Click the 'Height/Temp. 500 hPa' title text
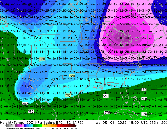The height and width of the screenshot is (129, 167). (21, 123)
